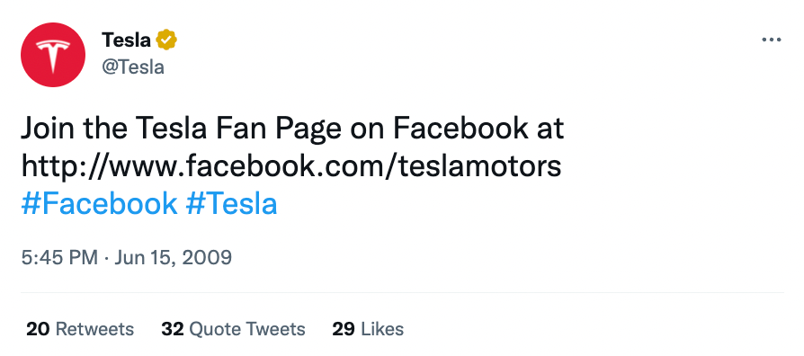The height and width of the screenshot is (356, 804).
Task: Click the Quote Tweets label text
Action: [247, 329]
